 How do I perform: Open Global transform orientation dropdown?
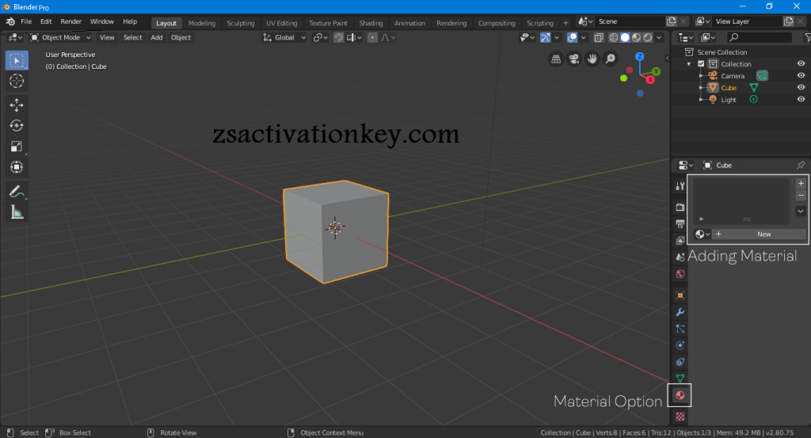284,37
